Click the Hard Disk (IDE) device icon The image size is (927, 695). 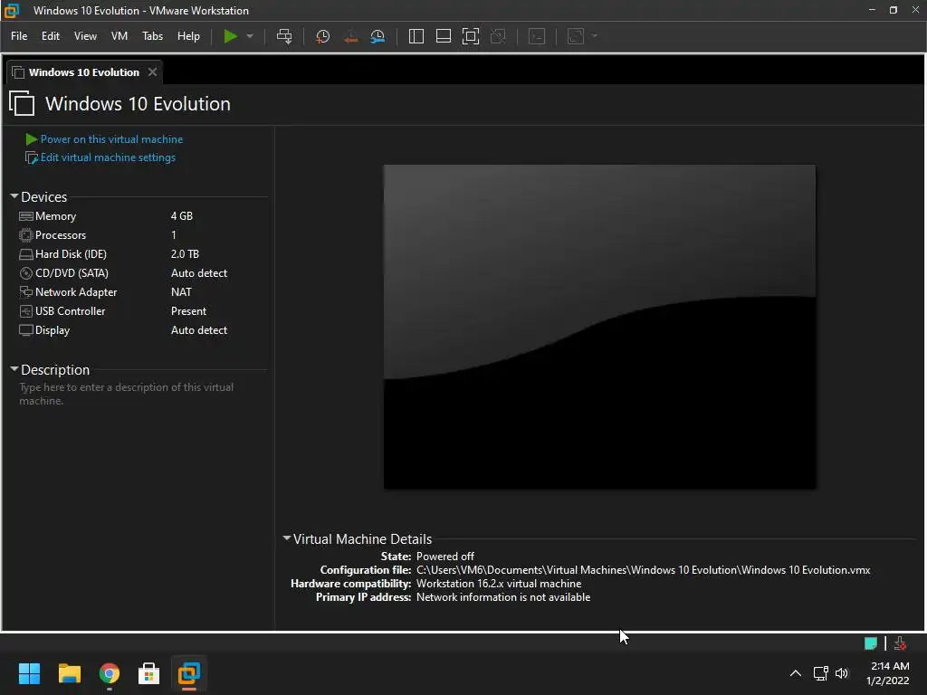click(26, 254)
